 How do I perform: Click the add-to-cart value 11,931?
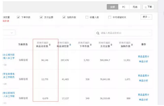tap(127, 60)
